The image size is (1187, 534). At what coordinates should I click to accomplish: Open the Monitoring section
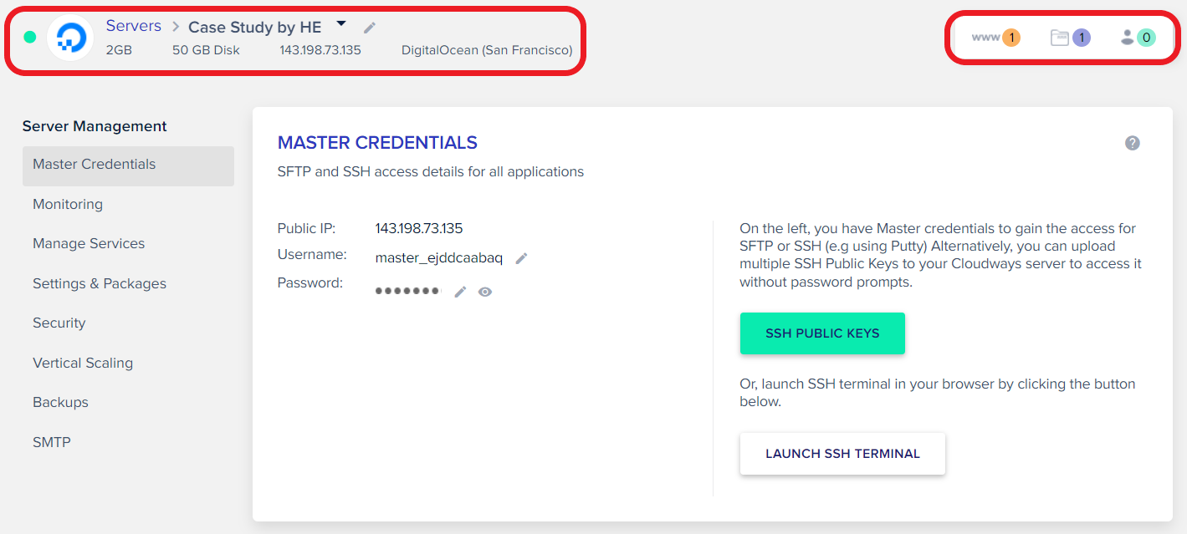point(68,204)
